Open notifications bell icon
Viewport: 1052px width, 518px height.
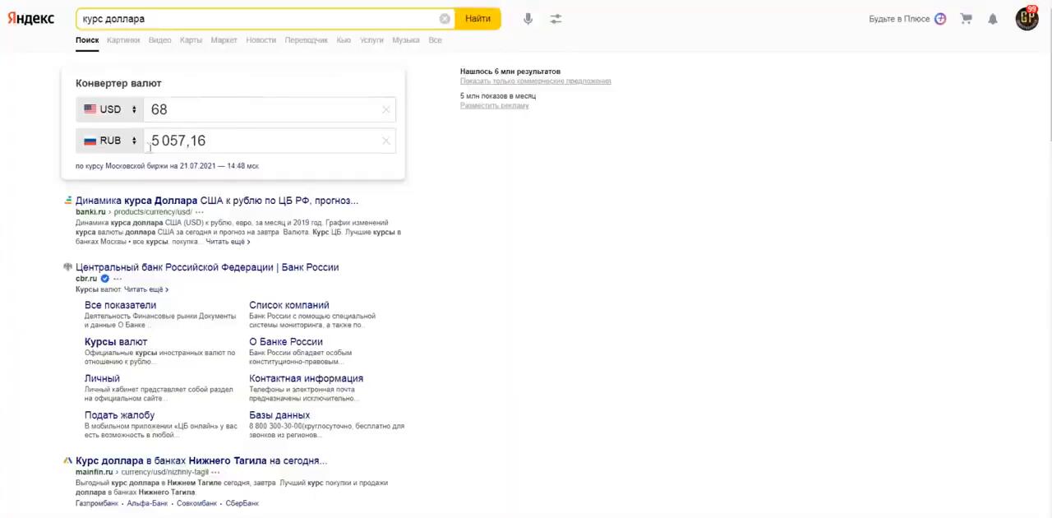[993, 19]
